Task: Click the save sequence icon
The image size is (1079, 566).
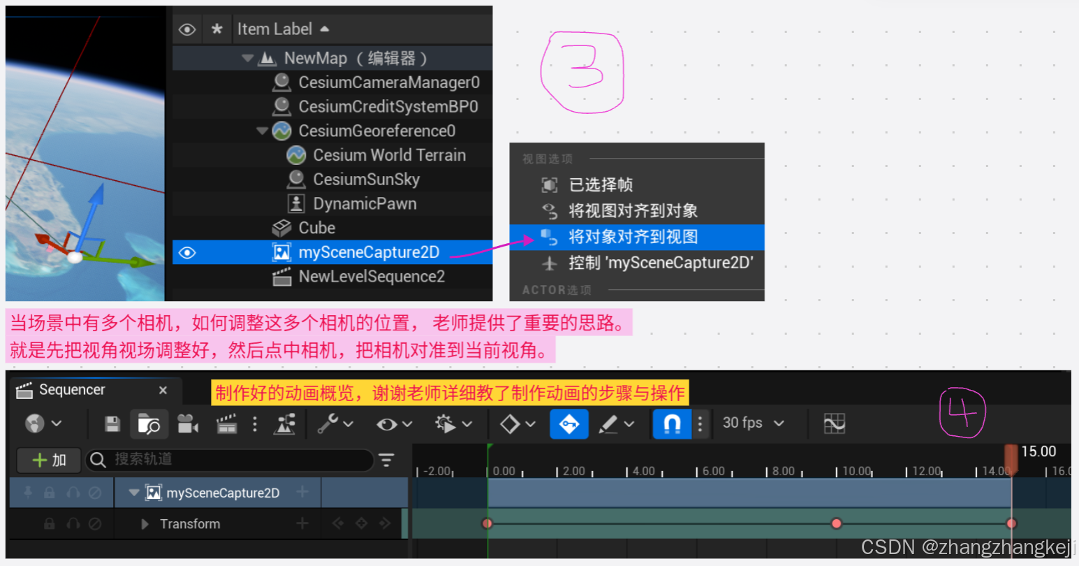Action: tap(113, 424)
